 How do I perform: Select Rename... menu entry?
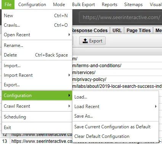click(x=37, y=45)
